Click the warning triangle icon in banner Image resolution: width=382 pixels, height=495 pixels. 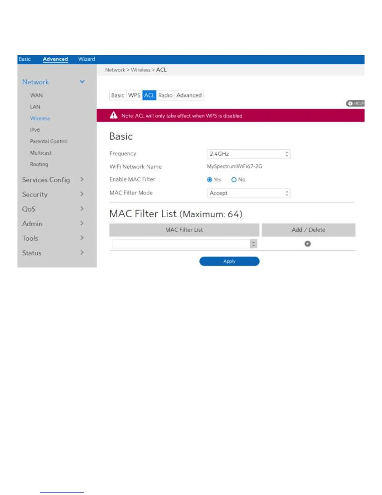coord(114,115)
